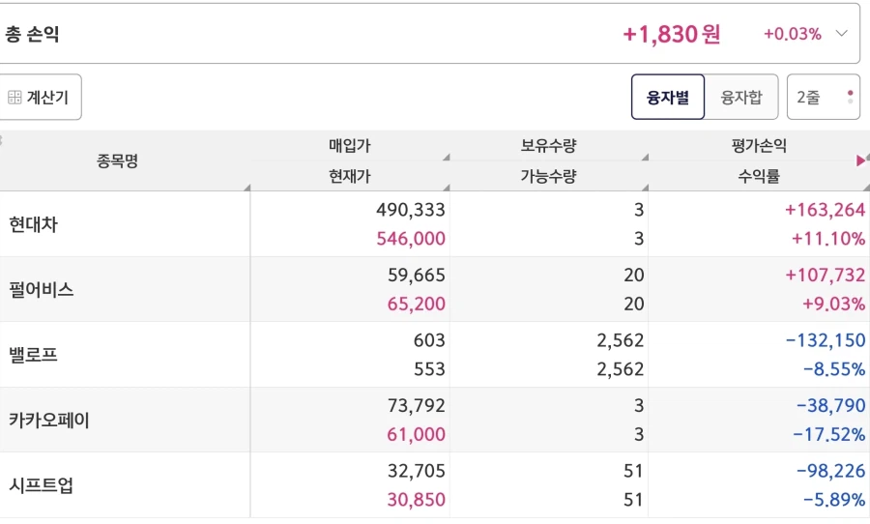
Task: Click 밸로프 purchase price 603
Action: click(x=429, y=340)
